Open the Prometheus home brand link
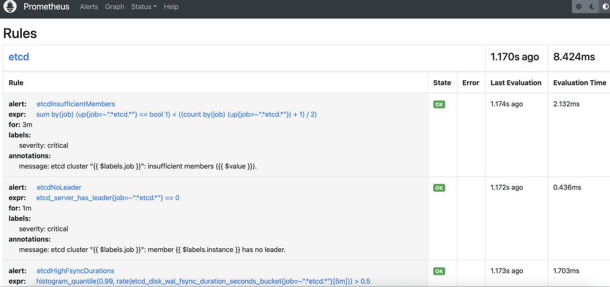The height and width of the screenshot is (287, 610). coord(46,7)
